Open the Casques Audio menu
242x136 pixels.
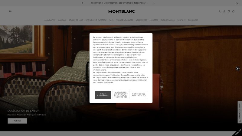[x=168, y=20]
